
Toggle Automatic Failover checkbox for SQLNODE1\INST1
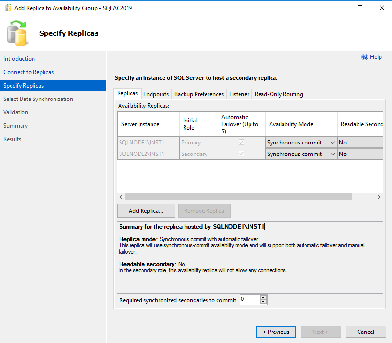(x=241, y=143)
